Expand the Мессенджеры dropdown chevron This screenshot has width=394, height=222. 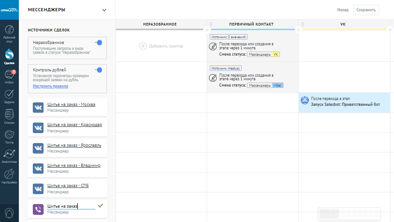pos(104,9)
